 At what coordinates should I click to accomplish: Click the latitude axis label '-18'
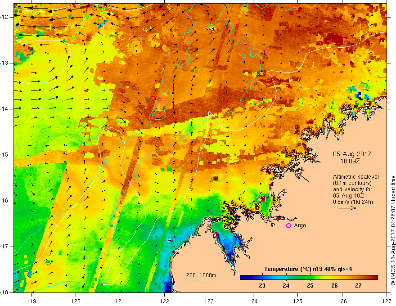point(5,292)
